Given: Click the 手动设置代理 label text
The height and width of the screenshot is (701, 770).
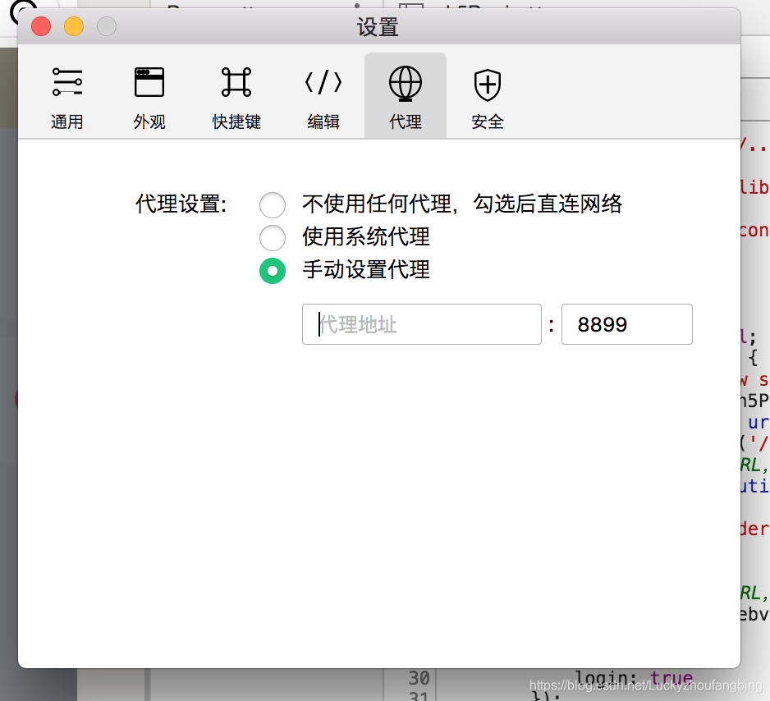Looking at the screenshot, I should [366, 269].
